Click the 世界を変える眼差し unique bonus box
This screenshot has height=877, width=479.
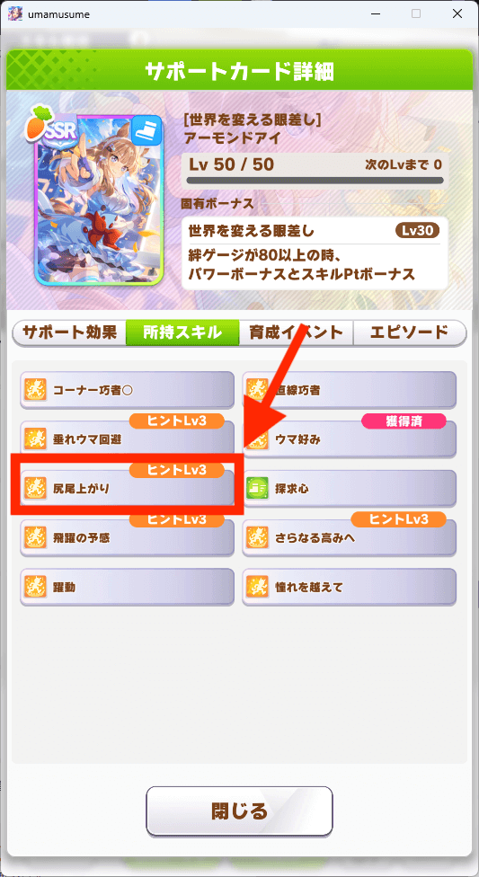coord(315,252)
